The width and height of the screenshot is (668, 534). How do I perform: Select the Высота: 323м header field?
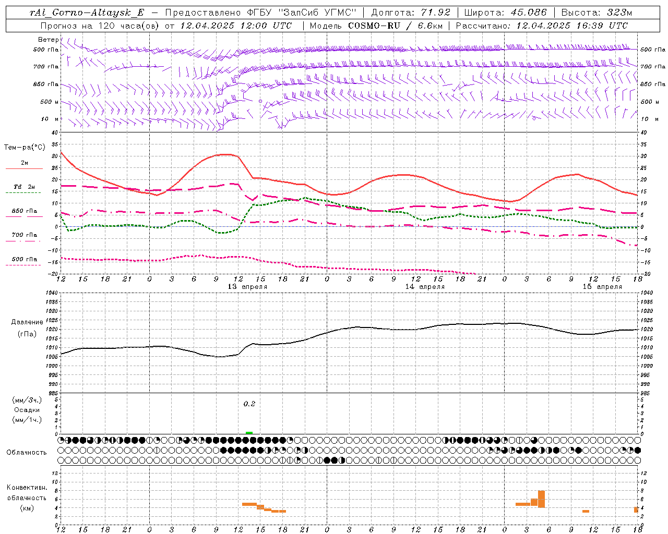click(597, 13)
